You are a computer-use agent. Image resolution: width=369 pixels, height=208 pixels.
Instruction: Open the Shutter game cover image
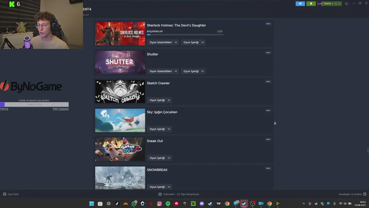(120, 62)
